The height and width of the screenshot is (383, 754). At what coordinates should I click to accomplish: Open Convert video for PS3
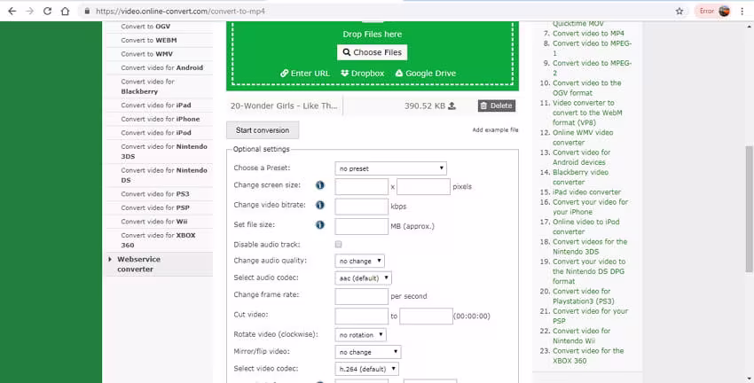point(155,193)
